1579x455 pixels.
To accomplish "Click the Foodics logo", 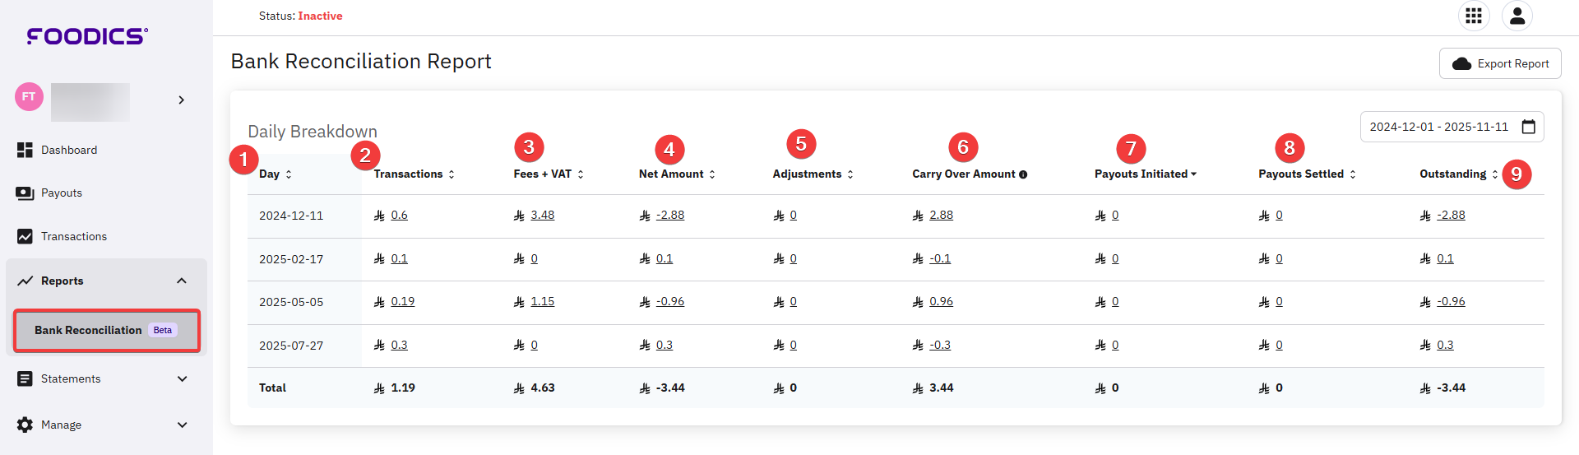I will 87,35.
